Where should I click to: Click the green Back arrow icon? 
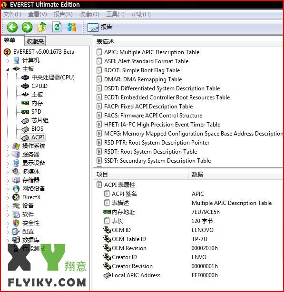(12, 27)
